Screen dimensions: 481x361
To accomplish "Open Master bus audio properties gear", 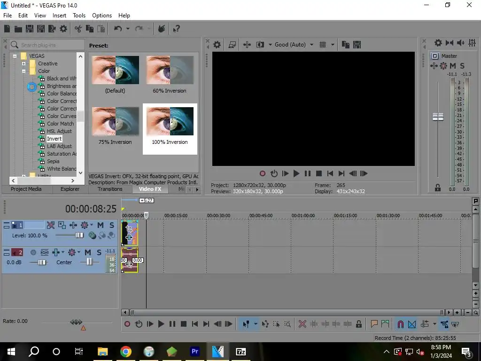I will 438,43.
